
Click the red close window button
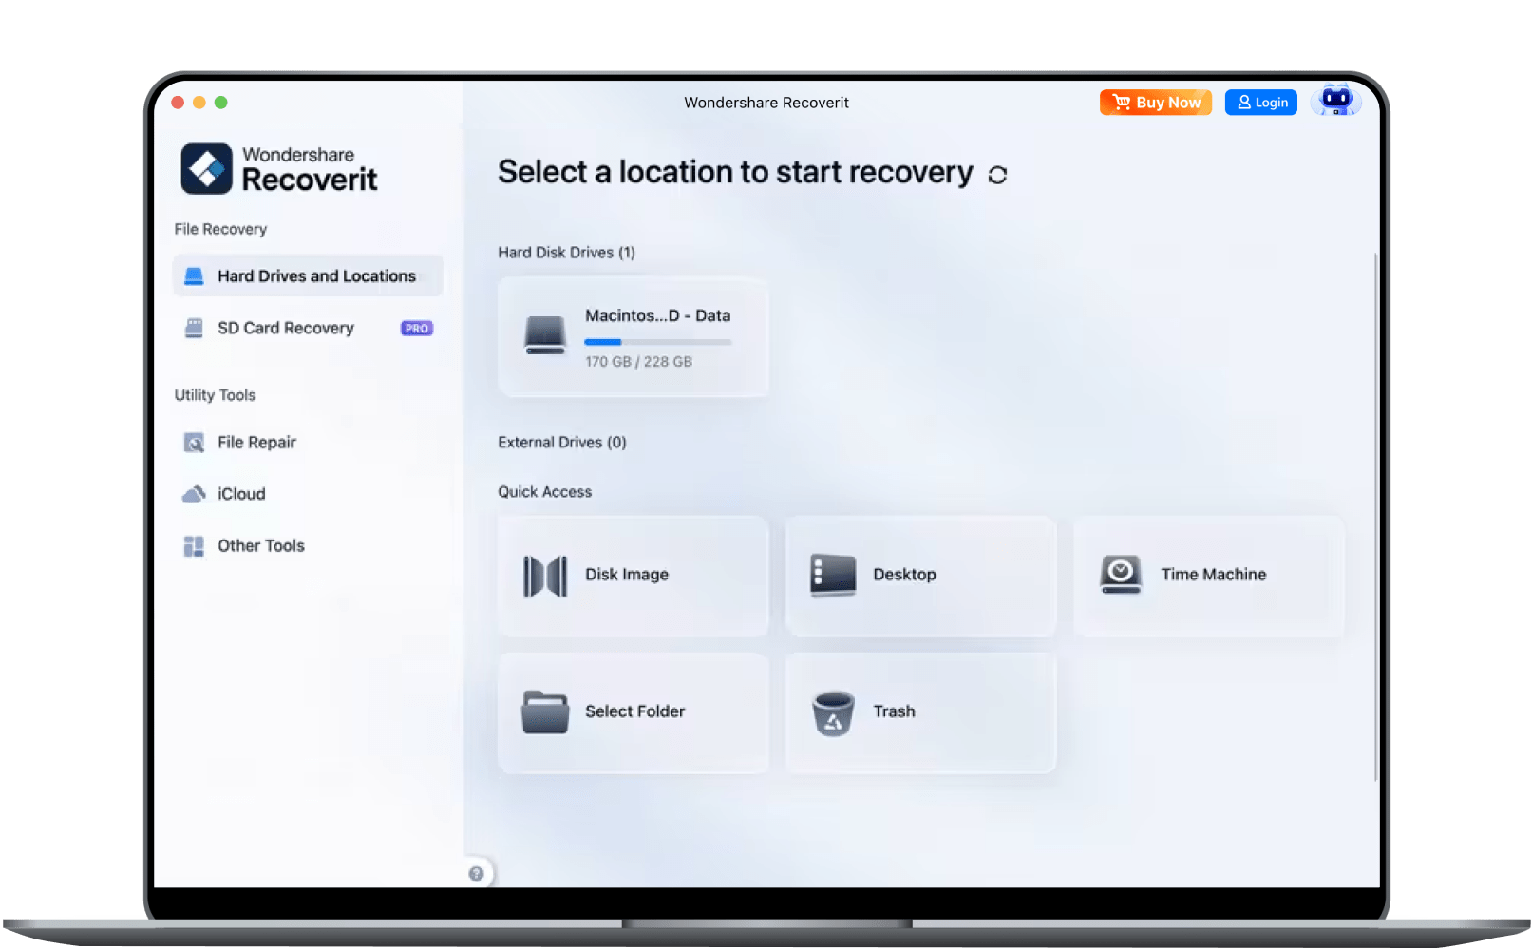coord(178,103)
